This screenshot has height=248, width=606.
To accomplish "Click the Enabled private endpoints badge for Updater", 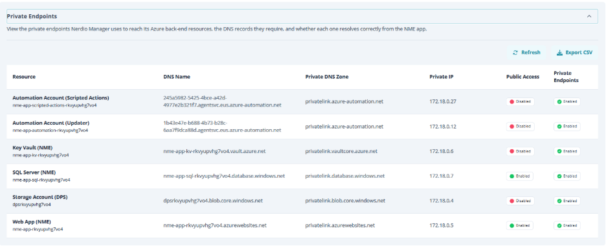I will (567, 127).
